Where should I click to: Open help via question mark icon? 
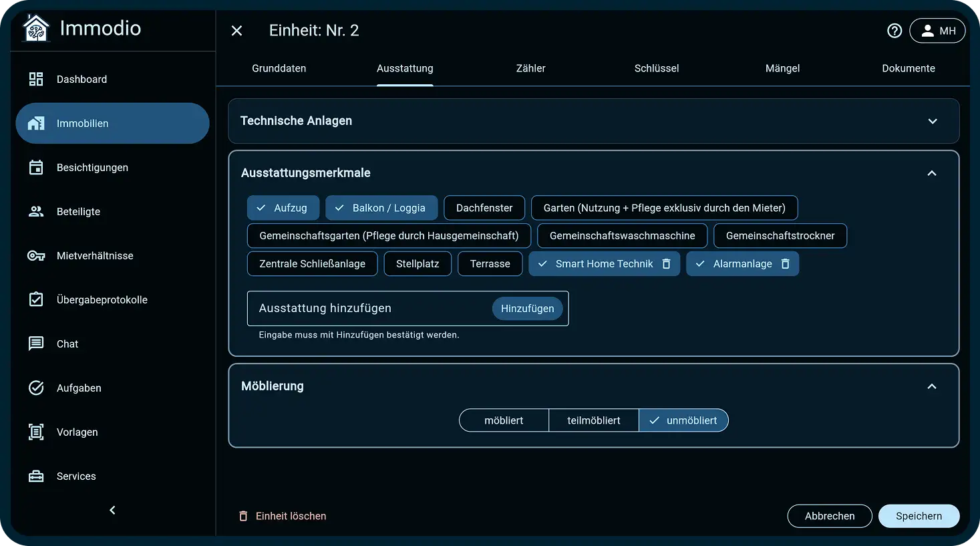tap(894, 31)
